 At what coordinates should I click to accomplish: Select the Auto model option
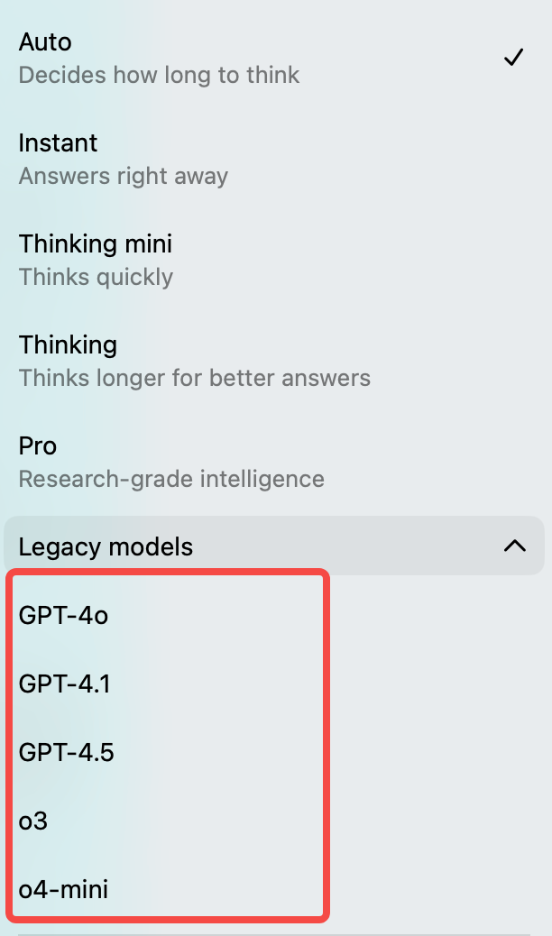45,42
